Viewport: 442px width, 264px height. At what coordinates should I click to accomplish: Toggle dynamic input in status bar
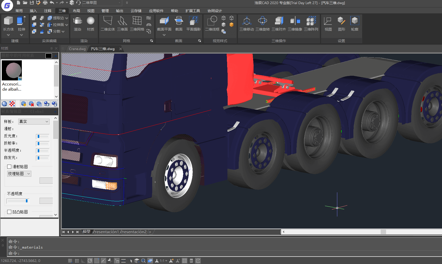point(117,261)
